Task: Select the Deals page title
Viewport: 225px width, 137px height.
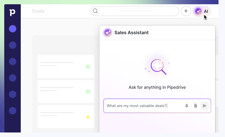Action: coord(38,11)
